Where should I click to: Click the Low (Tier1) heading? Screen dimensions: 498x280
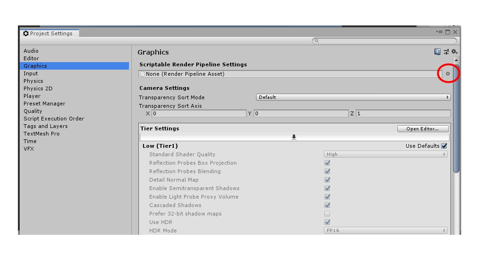coord(160,146)
